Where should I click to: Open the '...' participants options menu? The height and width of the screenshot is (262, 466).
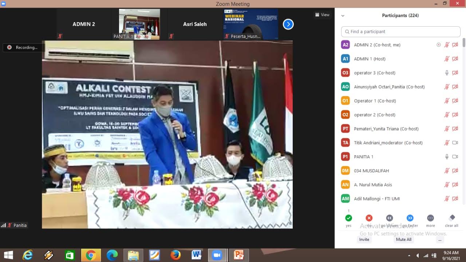coord(440,239)
